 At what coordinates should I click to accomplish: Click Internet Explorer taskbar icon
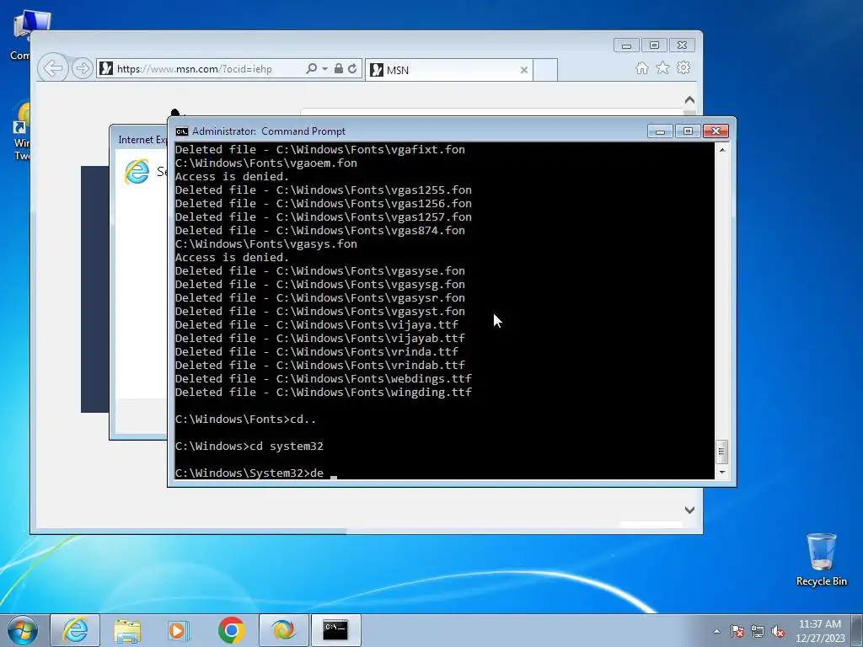(75, 630)
